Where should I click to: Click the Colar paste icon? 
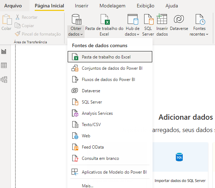pos(7,19)
